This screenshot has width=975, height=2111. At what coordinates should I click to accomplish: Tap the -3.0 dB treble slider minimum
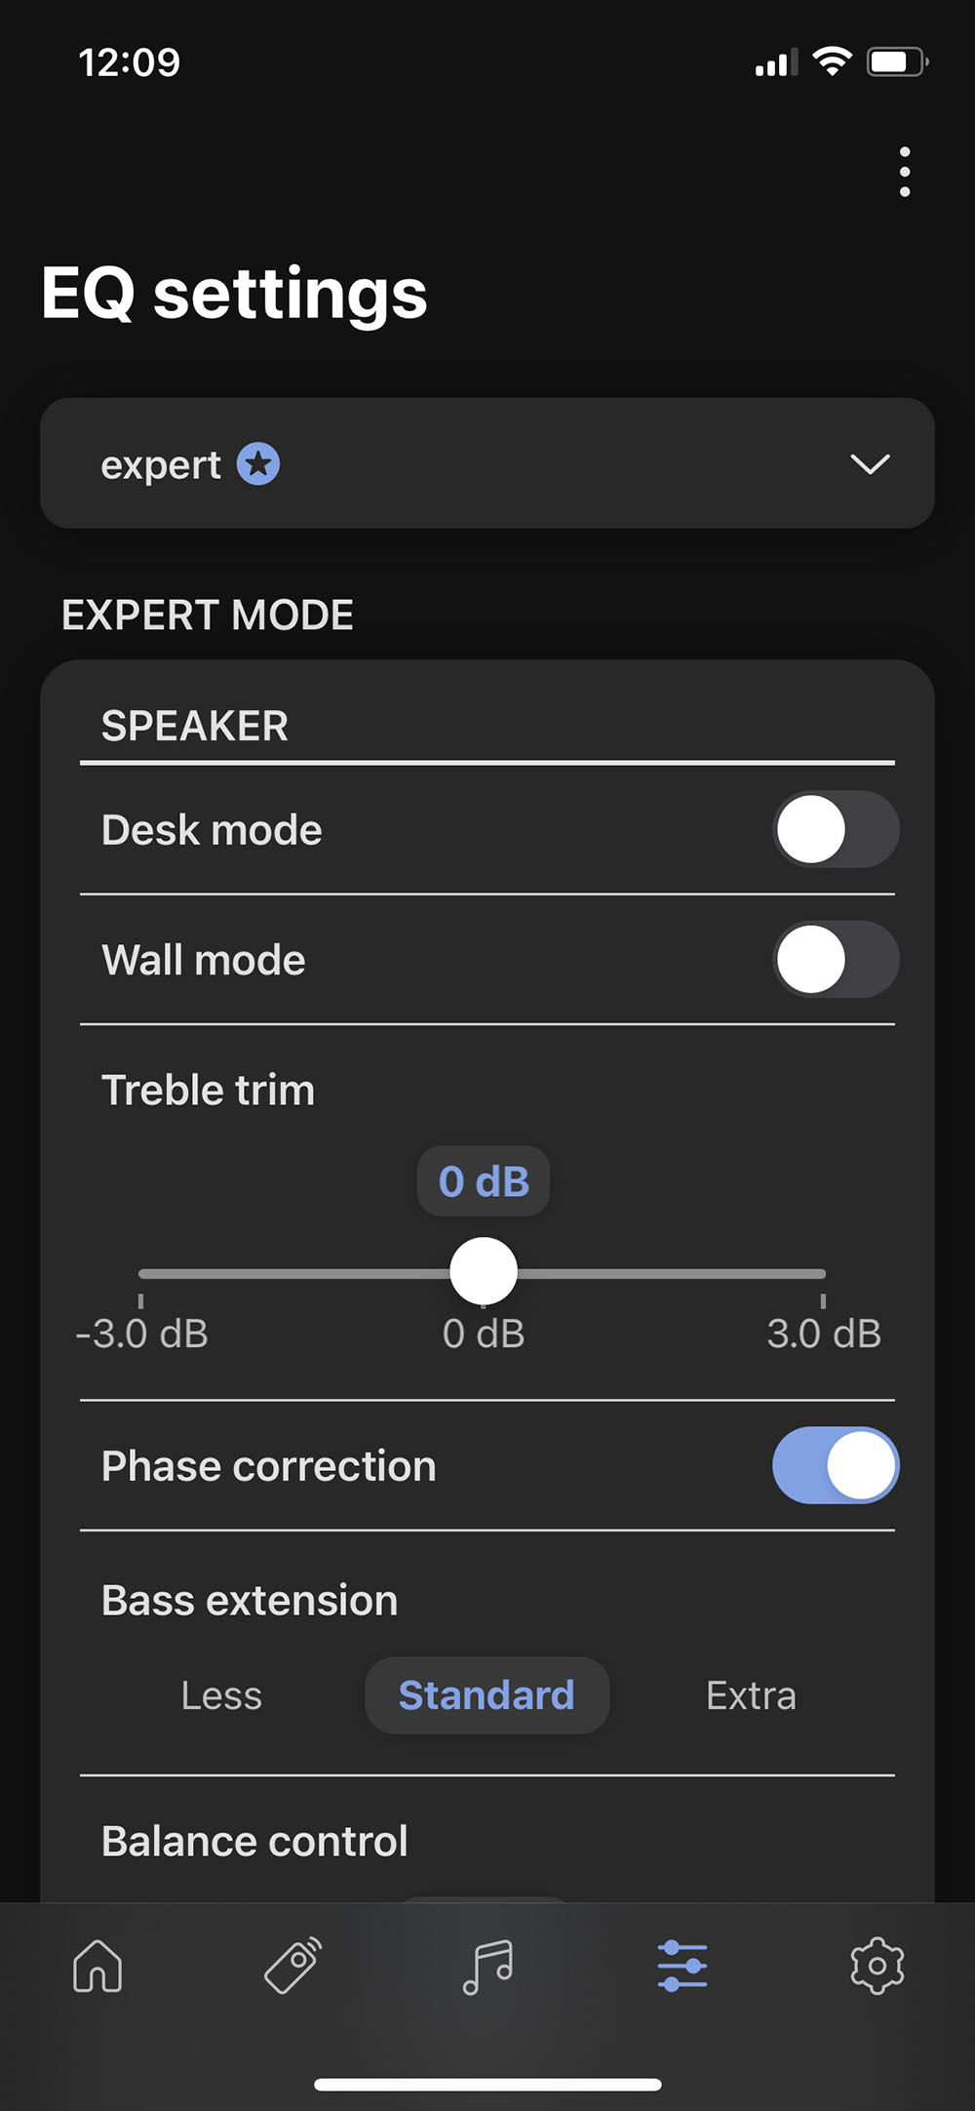tap(142, 1274)
